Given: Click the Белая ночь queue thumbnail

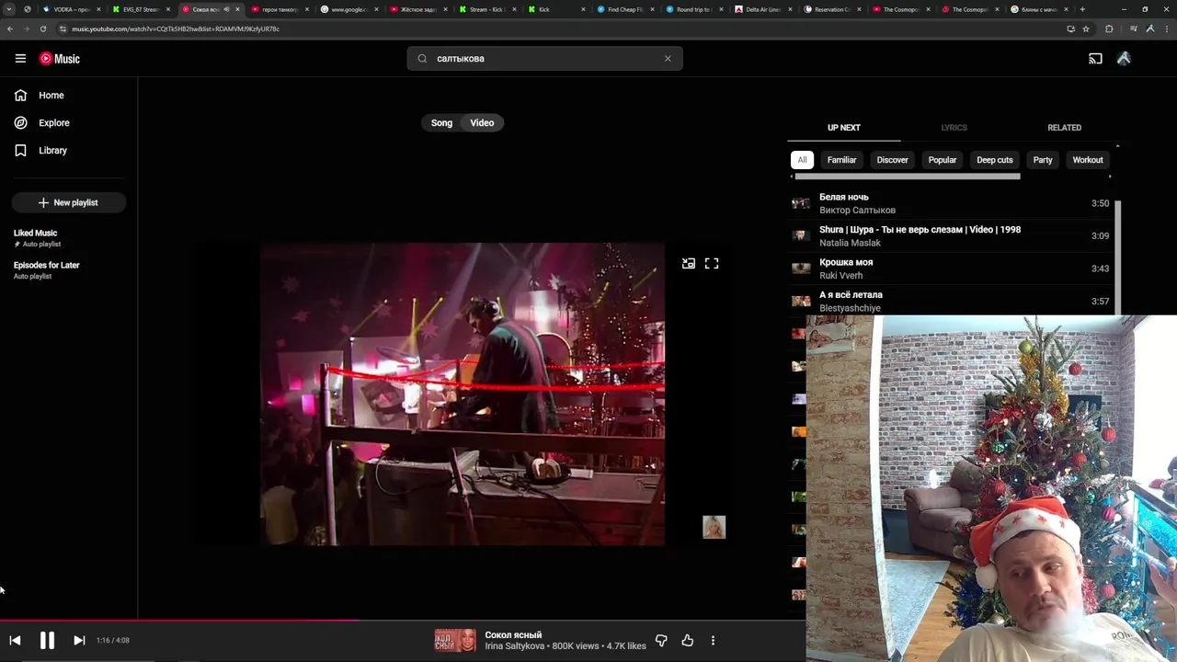Looking at the screenshot, I should pos(801,203).
